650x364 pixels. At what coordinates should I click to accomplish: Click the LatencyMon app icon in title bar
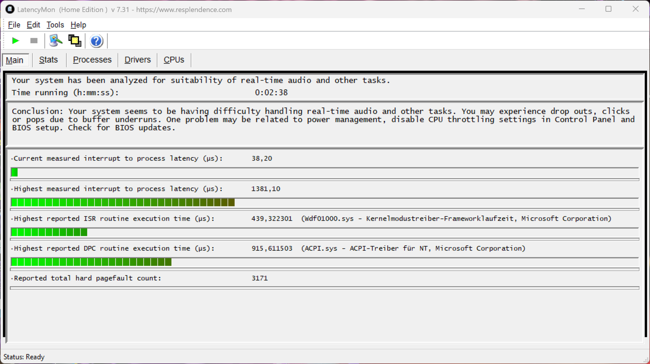pos(10,9)
